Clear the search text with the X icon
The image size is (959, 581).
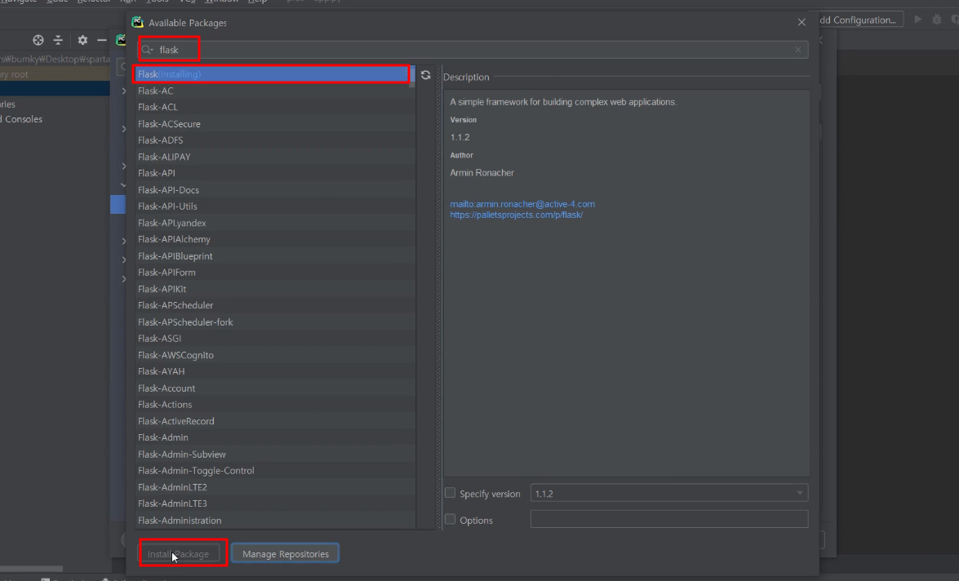(x=797, y=50)
